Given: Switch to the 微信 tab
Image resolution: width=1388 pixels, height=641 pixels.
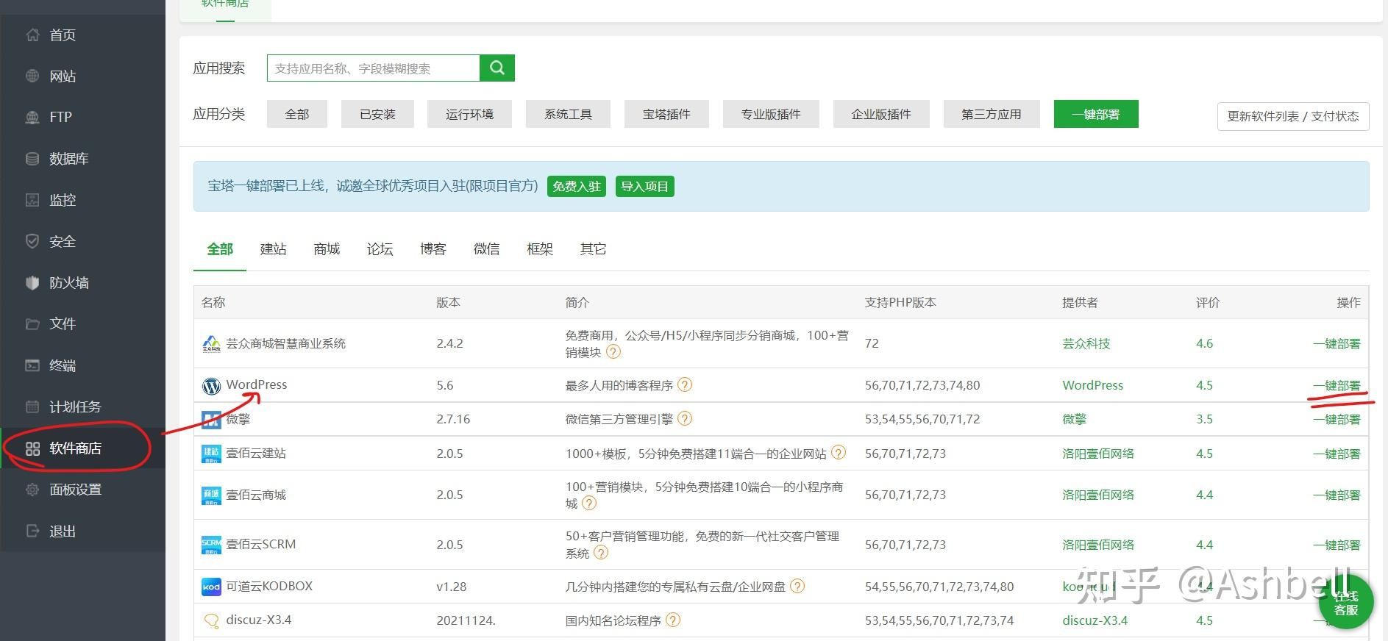Looking at the screenshot, I should (486, 249).
